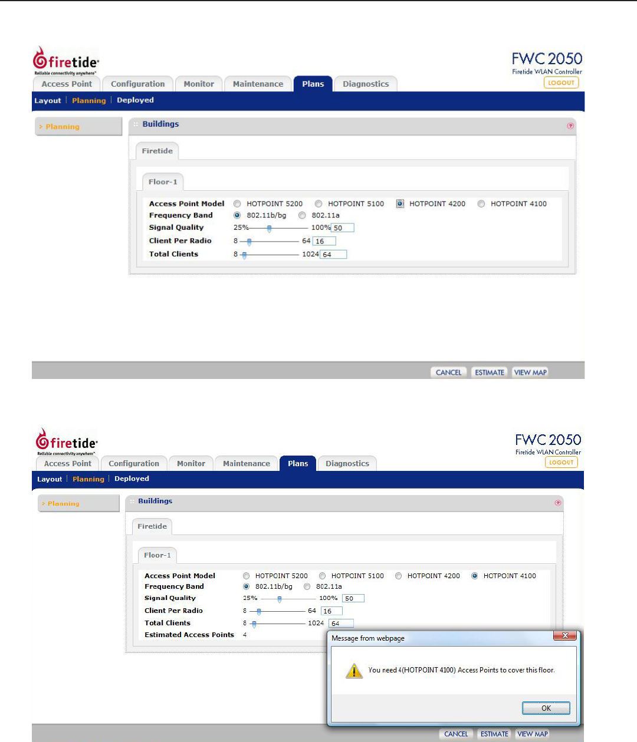Go to Deployed submenu in upper screenshot
The width and height of the screenshot is (637, 742).
[135, 100]
